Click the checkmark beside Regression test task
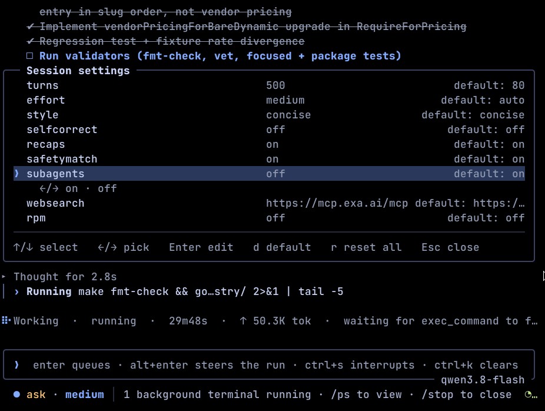 [x=30, y=41]
